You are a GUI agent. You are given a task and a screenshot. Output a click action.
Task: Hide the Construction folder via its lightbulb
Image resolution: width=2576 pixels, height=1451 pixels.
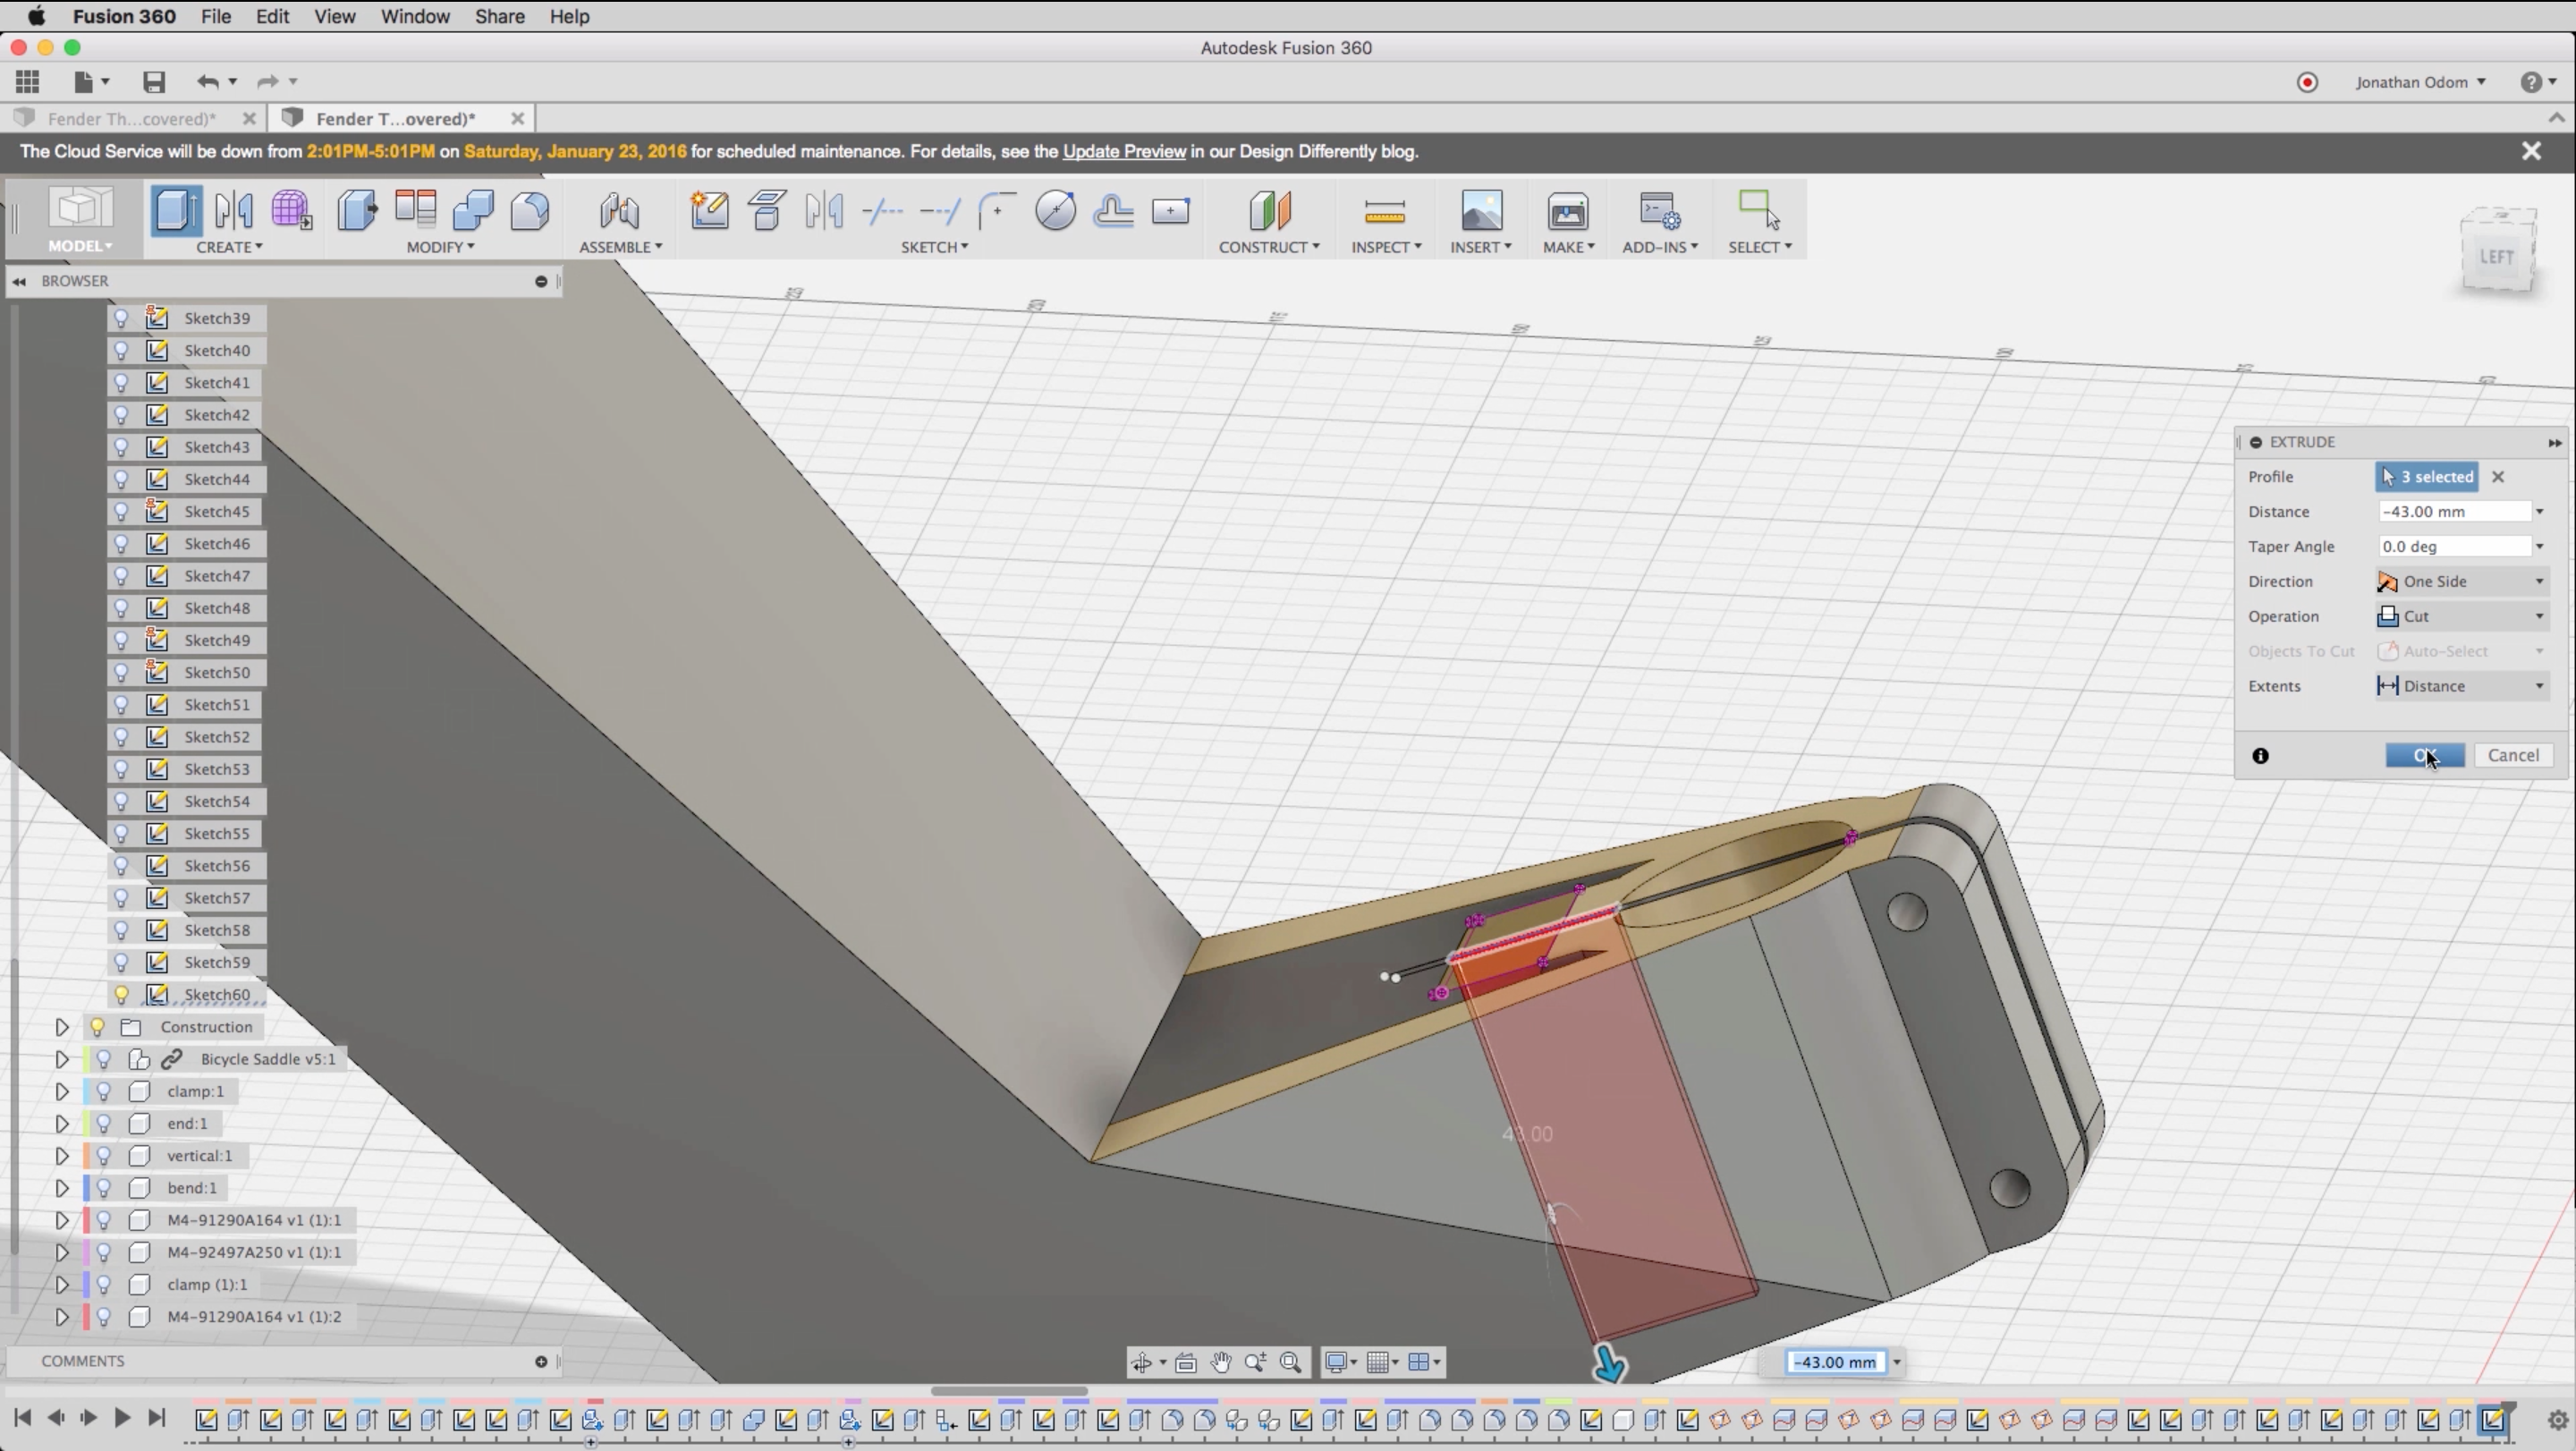coord(97,1027)
